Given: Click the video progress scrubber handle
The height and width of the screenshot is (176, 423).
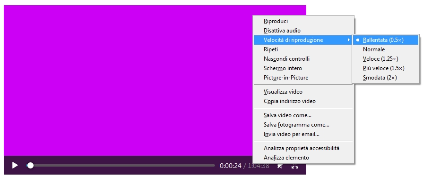Looking at the screenshot, I should pos(30,165).
